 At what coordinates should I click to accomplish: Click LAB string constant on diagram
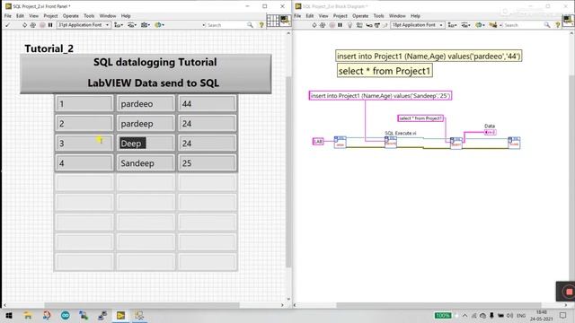click(318, 142)
